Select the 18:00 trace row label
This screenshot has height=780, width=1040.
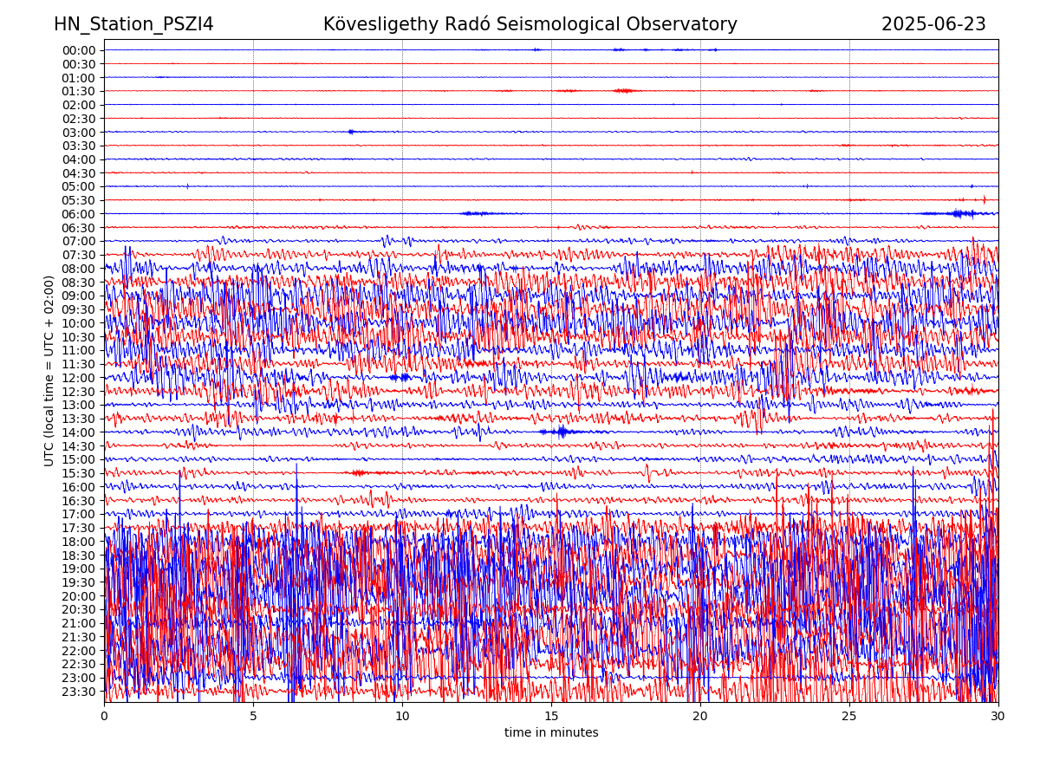(x=79, y=542)
